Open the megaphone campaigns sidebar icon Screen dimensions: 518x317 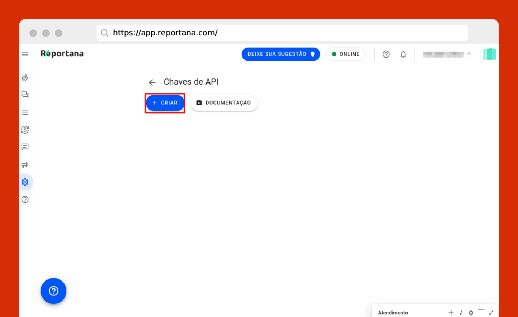click(x=25, y=165)
